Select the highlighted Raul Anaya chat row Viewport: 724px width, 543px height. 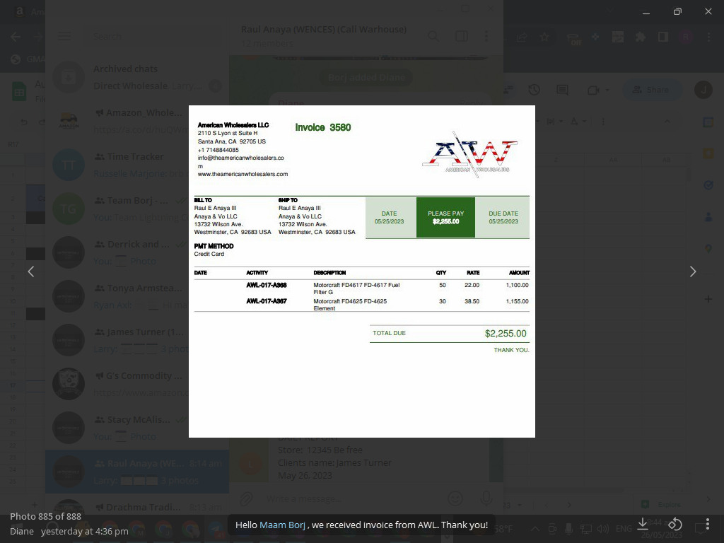click(x=137, y=472)
